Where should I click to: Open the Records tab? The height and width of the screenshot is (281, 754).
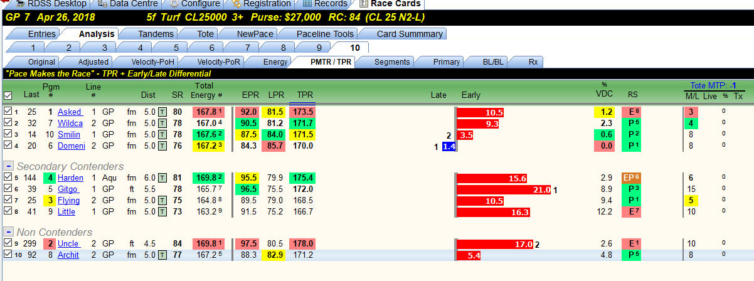[x=325, y=4]
